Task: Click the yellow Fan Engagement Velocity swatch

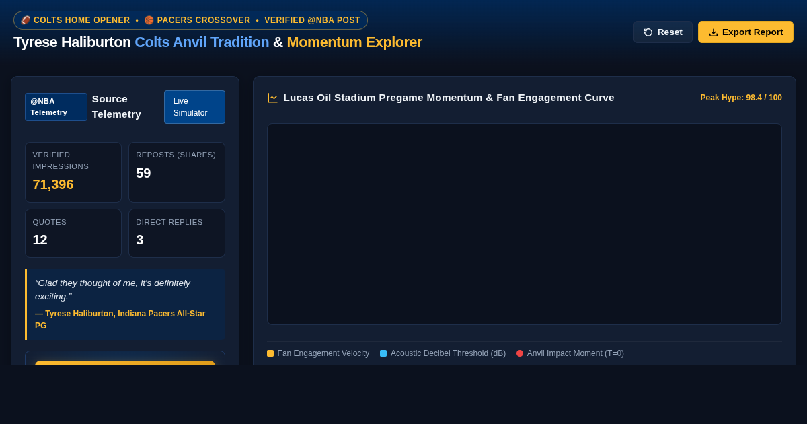Action: click(x=270, y=353)
